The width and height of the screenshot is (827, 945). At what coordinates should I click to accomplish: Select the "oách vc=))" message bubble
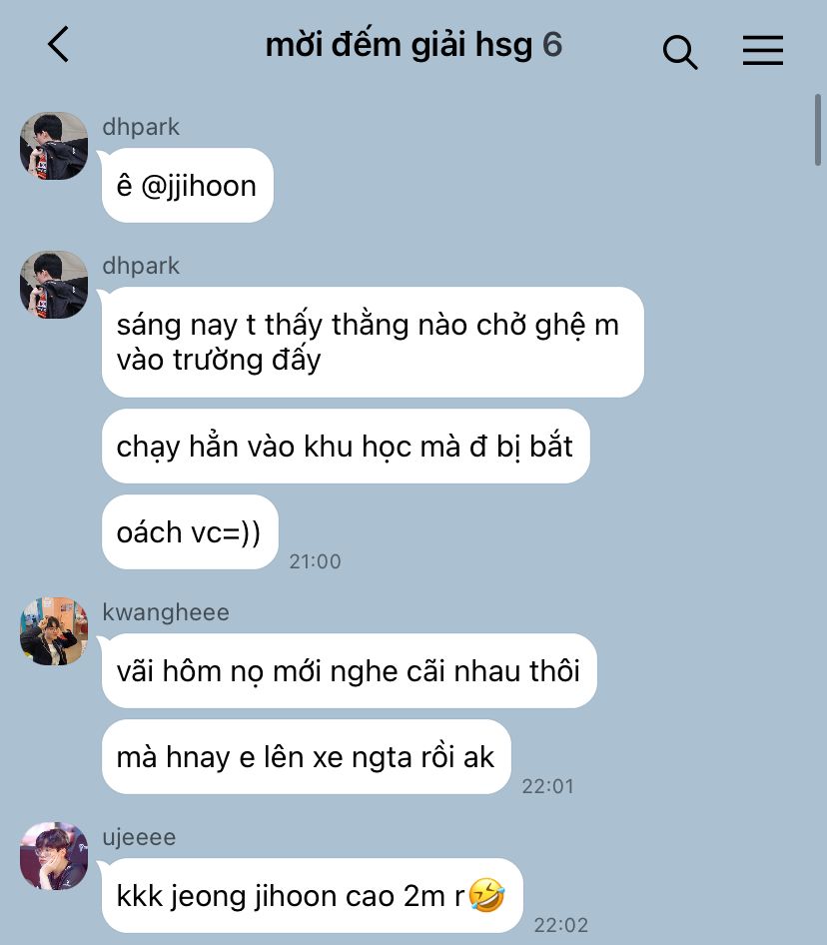(190, 532)
